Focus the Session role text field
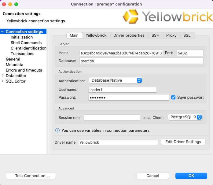 click(x=112, y=117)
